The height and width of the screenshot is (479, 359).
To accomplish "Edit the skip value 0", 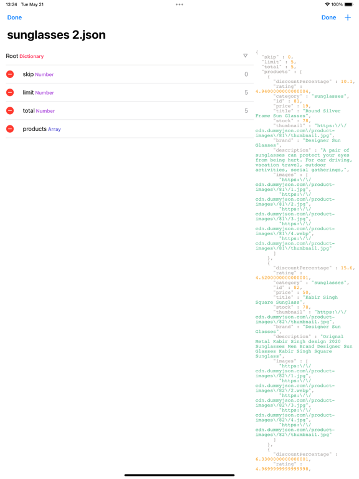I will pyautogui.click(x=246, y=74).
